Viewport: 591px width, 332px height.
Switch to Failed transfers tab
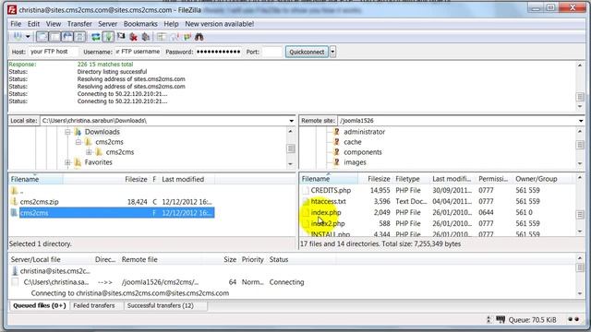coord(94,305)
